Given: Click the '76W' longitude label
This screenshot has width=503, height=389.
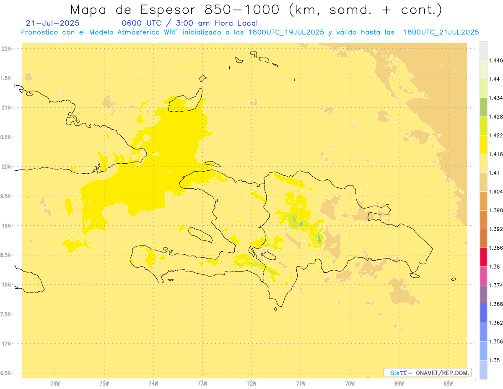Looking at the screenshot, I should pos(55,383).
